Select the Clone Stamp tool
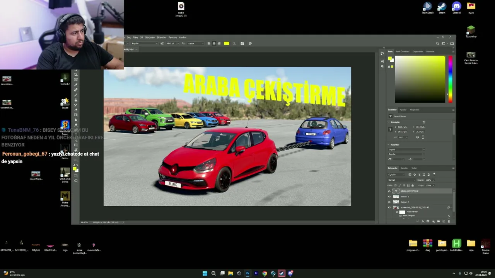 coord(76,100)
